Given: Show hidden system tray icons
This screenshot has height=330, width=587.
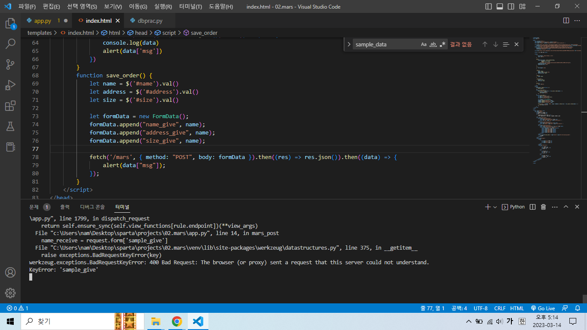Looking at the screenshot, I should [469, 321].
